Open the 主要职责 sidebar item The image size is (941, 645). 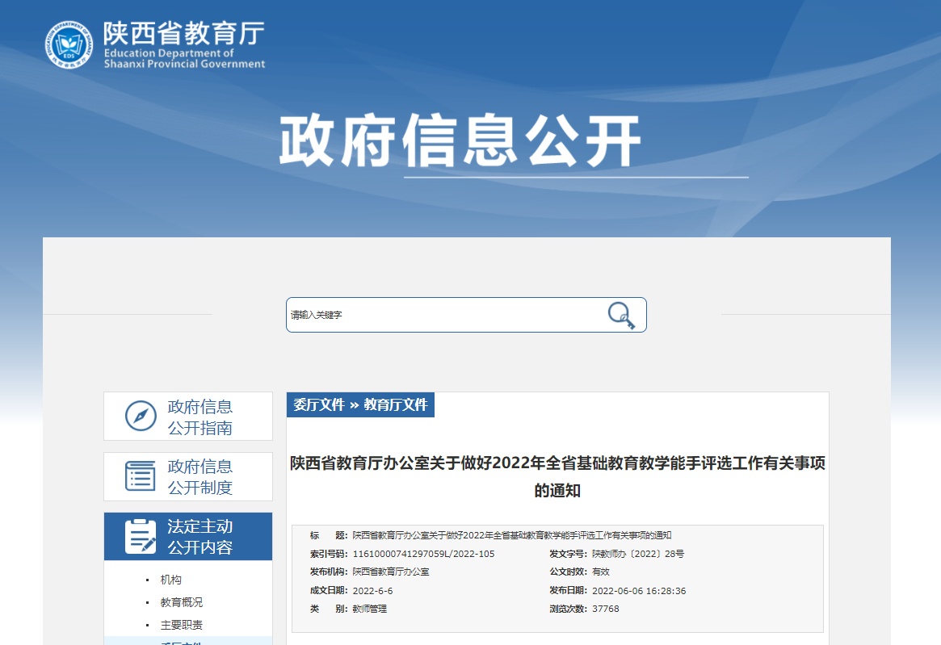(x=182, y=625)
